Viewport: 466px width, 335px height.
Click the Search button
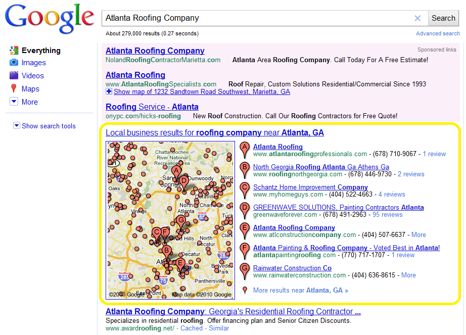(443, 18)
